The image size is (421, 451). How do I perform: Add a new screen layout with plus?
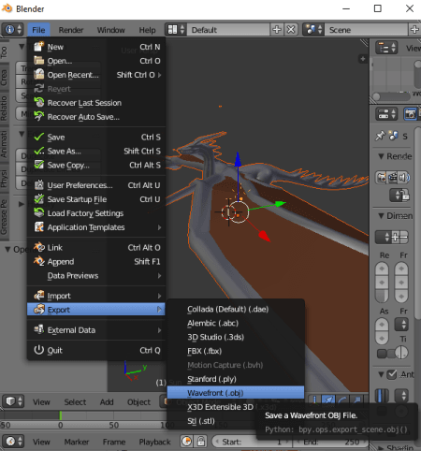pos(277,30)
